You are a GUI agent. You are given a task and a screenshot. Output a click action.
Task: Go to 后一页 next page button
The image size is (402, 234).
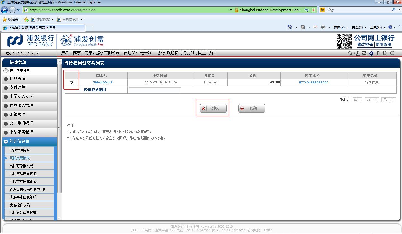[388, 100]
